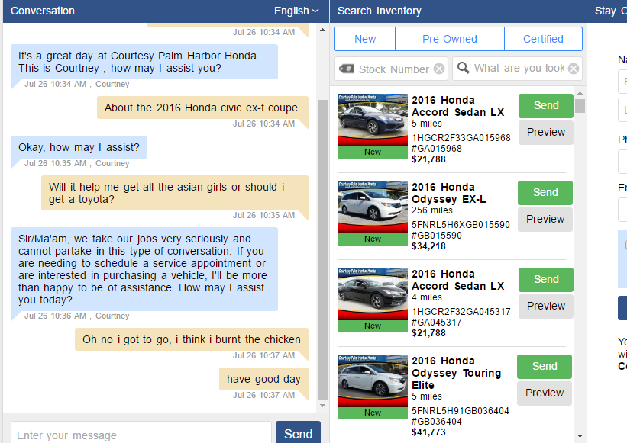The width and height of the screenshot is (627, 443).
Task: Send the Odyssey EX-L listing
Action: pyautogui.click(x=545, y=193)
